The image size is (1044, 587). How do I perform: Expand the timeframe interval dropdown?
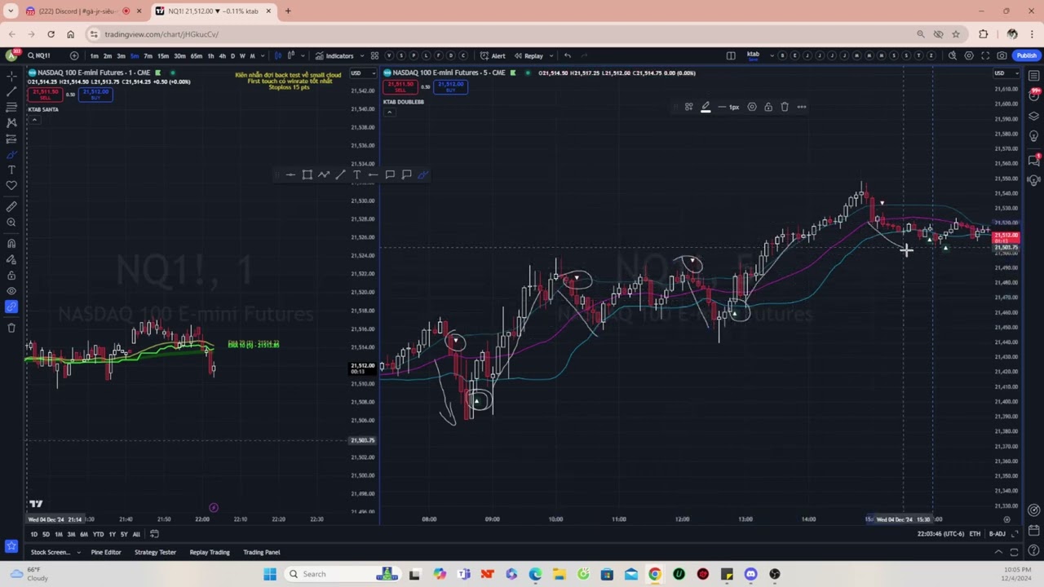coord(262,56)
